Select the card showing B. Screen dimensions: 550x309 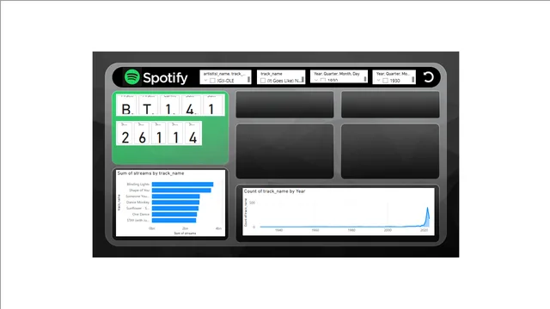click(126, 105)
